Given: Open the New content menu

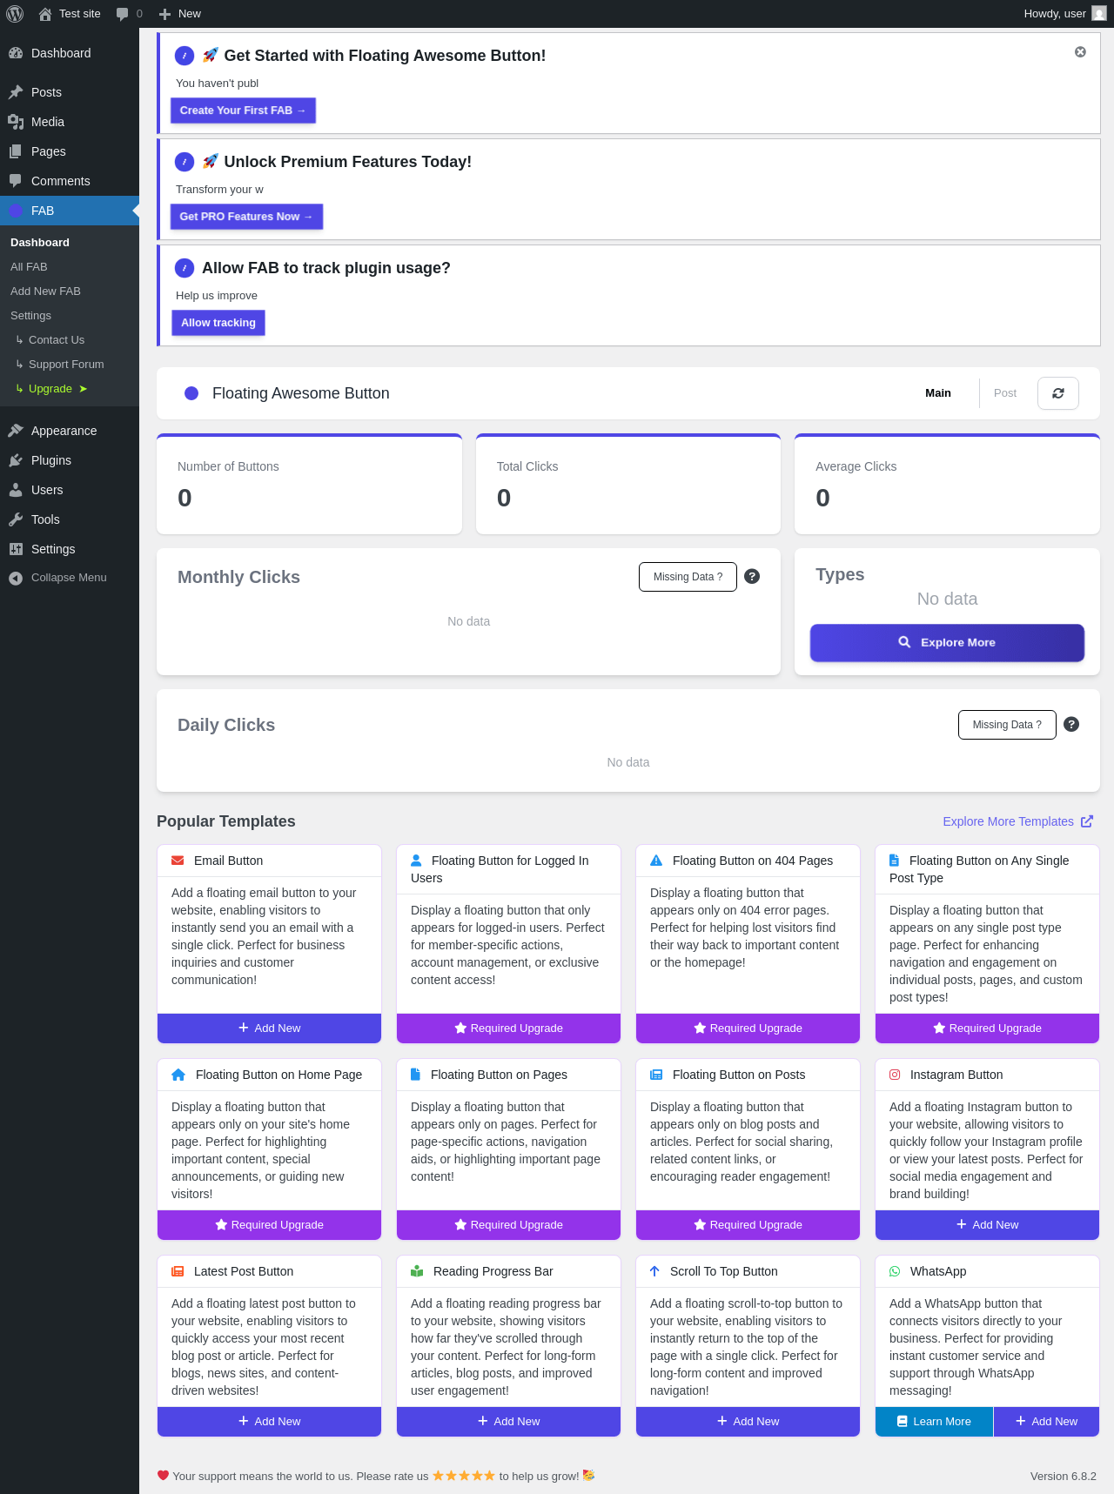Looking at the screenshot, I should coord(180,14).
